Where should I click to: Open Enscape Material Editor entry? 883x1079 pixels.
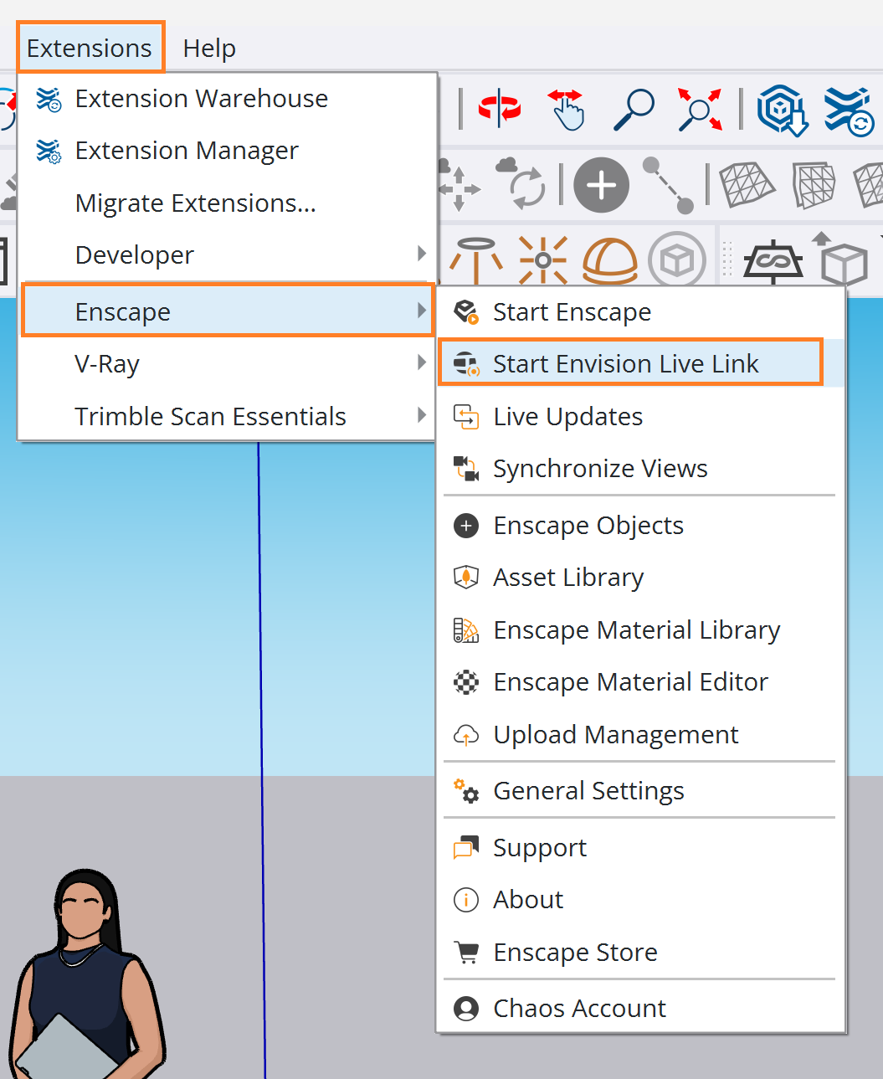[640, 682]
